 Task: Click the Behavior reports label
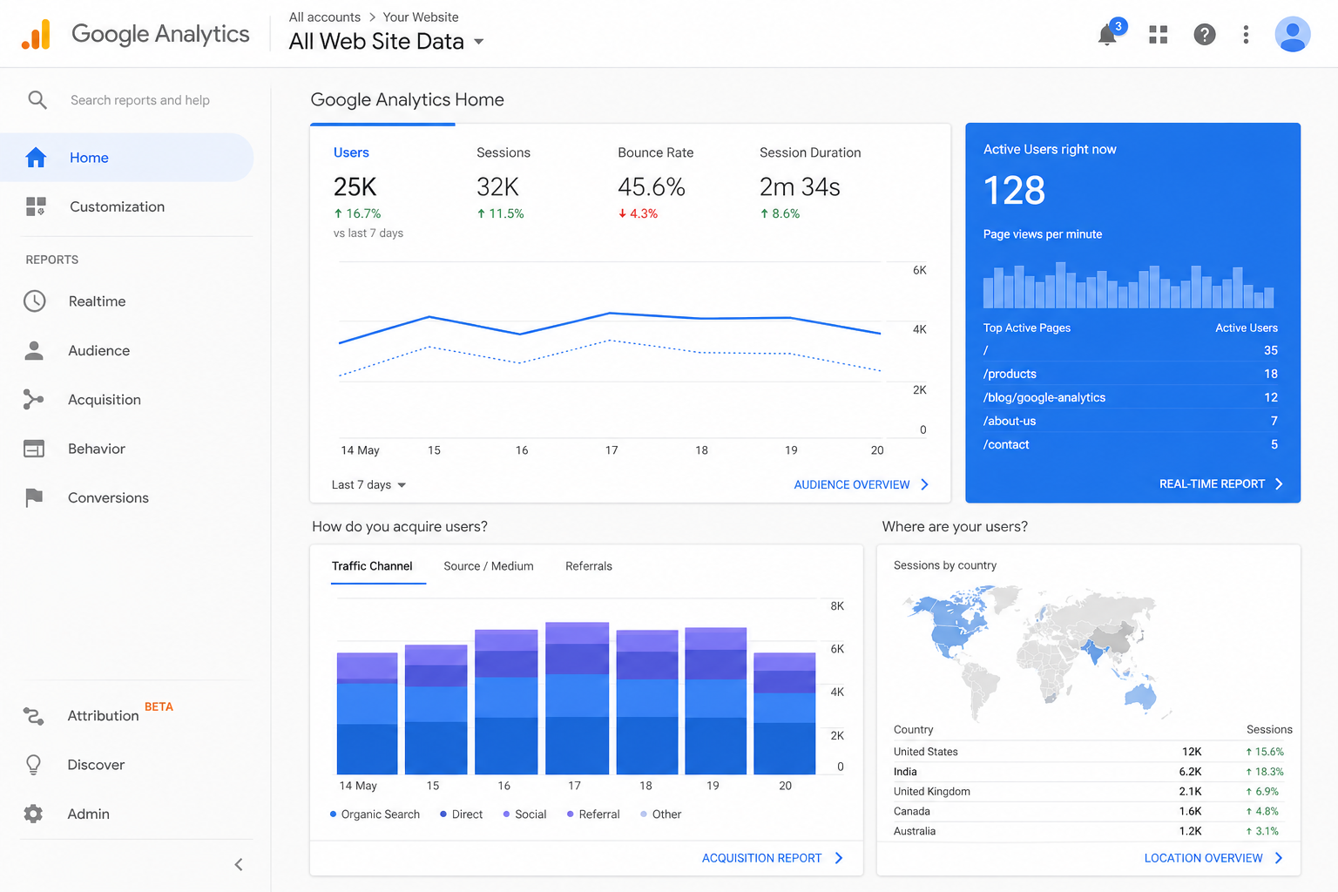pos(97,449)
